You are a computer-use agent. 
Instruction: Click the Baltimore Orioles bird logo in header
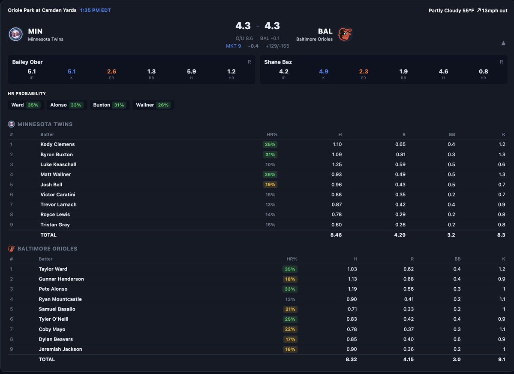point(345,34)
